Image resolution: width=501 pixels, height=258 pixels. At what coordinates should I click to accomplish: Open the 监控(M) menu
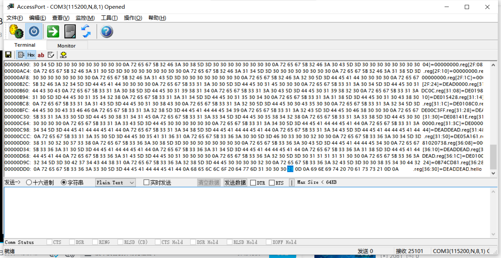(x=85, y=18)
